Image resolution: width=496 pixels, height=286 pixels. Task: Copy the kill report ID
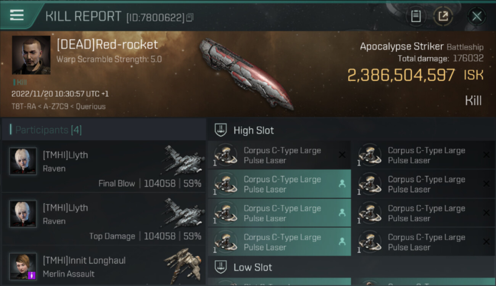tap(190, 17)
